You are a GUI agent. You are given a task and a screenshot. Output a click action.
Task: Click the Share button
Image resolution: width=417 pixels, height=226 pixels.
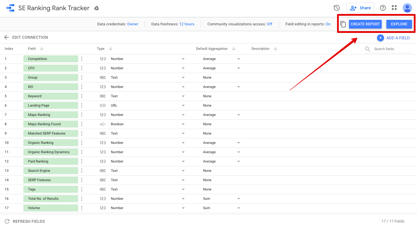point(360,8)
